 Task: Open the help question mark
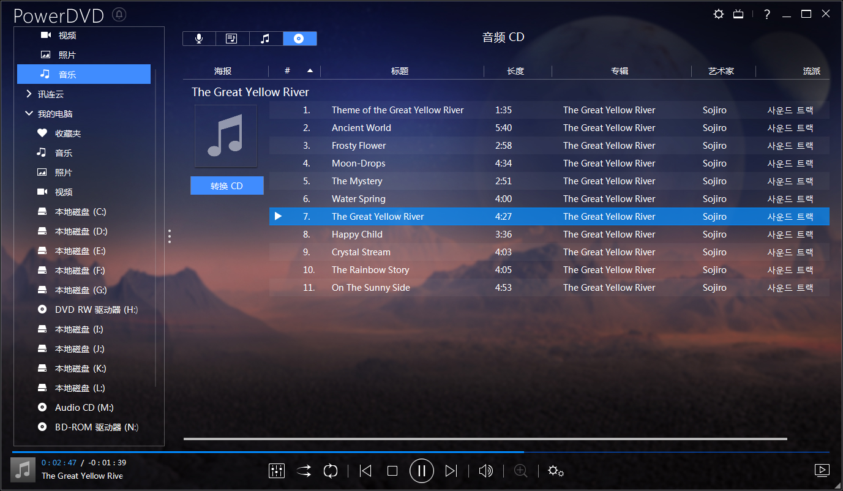tap(767, 15)
